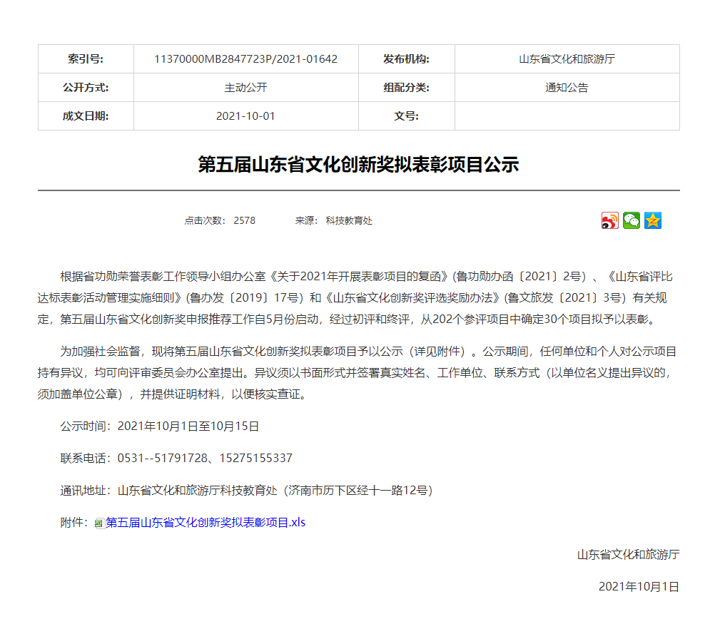Click the empty 文号 value cell
The width and height of the screenshot is (720, 624).
567,116
